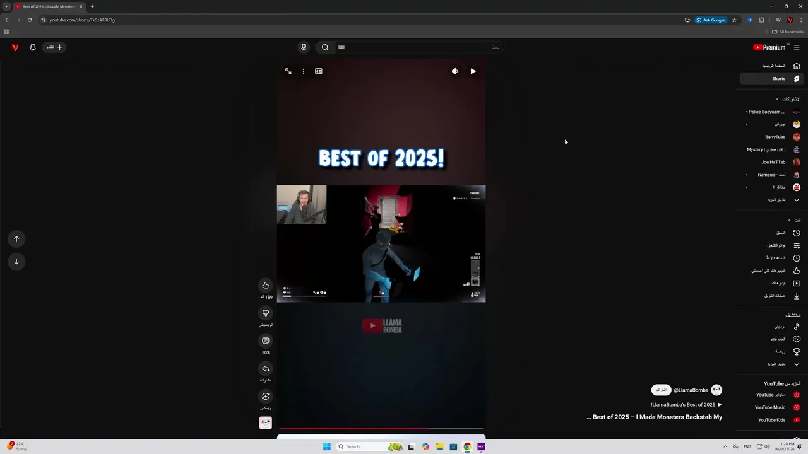The height and width of the screenshot is (454, 808).
Task: Open the Short's three-dot more menu
Action: coord(304,71)
